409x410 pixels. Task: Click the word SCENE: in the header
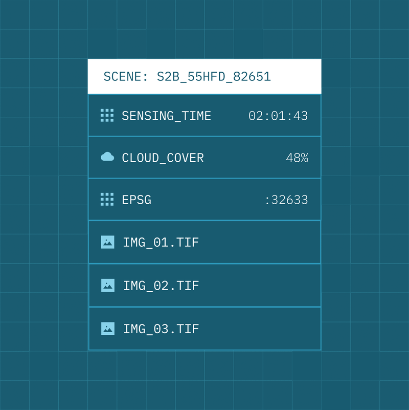pos(126,77)
